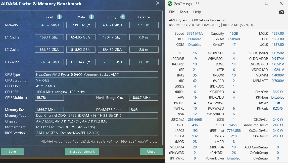Image resolution: width=288 pixels, height=163 pixels.
Task: Click BGS Alt value Enabled
Action: [x=234, y=39]
